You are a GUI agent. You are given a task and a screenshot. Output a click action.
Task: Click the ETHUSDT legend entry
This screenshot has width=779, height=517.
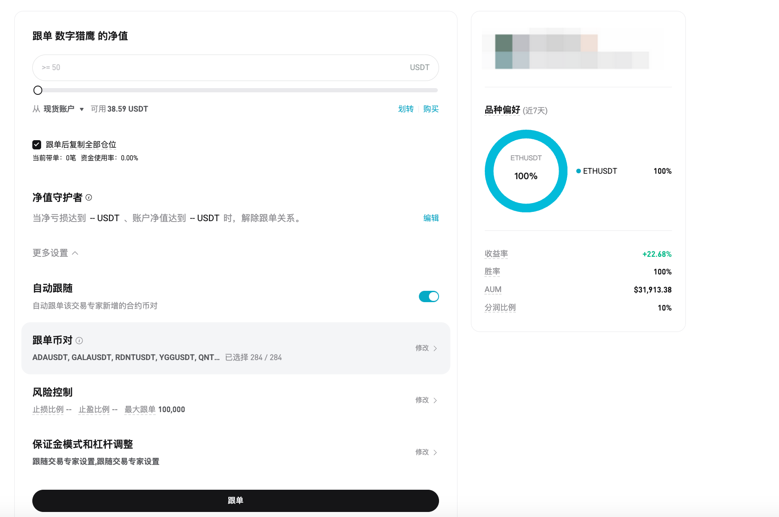coord(597,171)
